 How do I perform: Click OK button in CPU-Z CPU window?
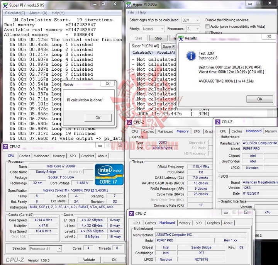(x=114, y=260)
